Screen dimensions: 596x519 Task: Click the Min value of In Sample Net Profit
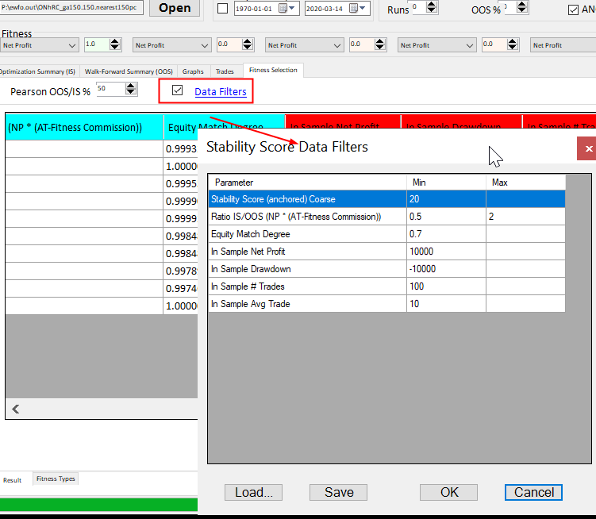pos(445,252)
